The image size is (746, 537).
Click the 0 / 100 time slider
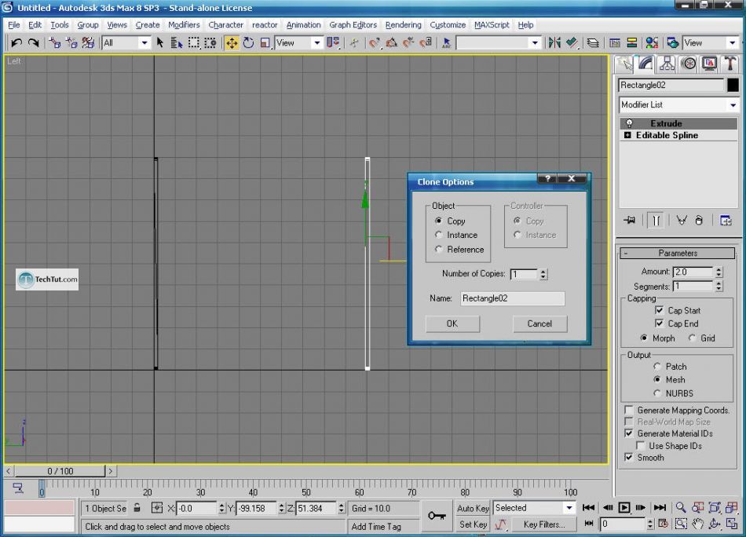(x=60, y=471)
